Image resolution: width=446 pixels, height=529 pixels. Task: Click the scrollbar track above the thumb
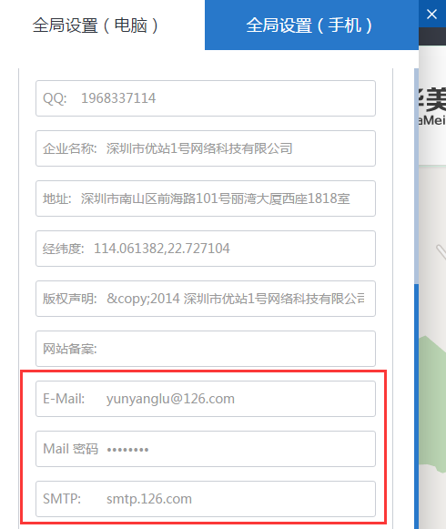coord(416,176)
